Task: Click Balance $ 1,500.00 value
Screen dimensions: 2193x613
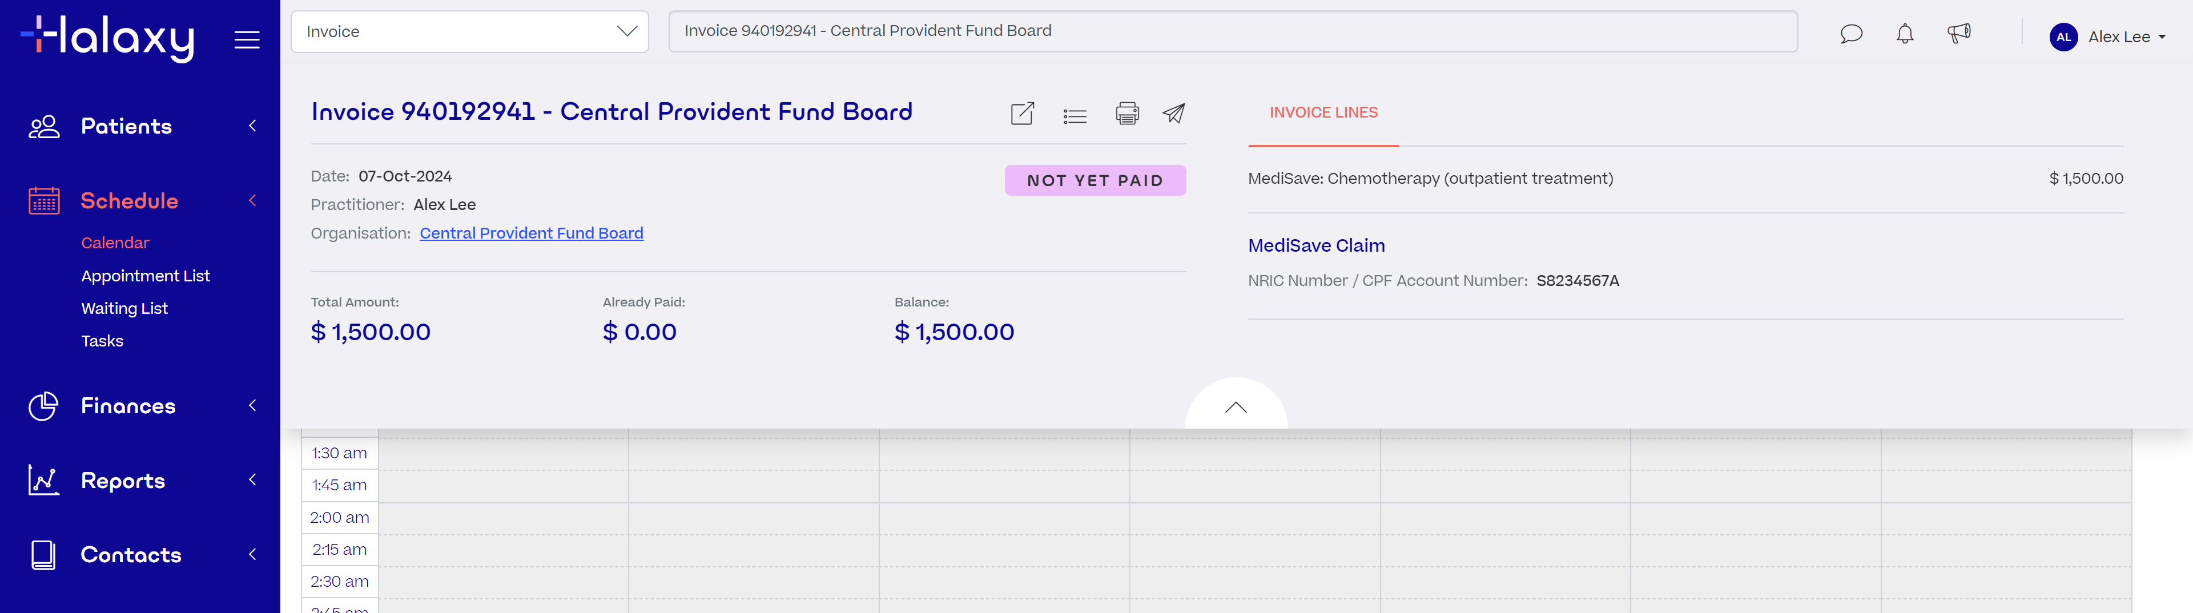Action: coord(954,332)
